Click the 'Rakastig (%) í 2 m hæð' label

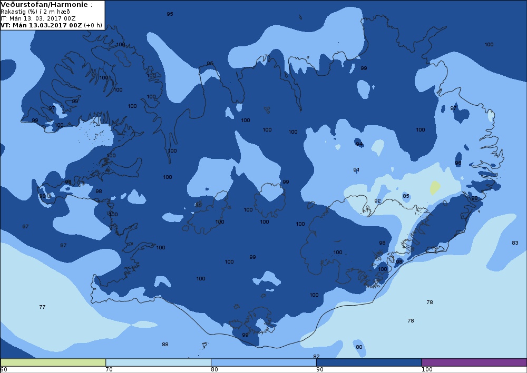(35, 12)
